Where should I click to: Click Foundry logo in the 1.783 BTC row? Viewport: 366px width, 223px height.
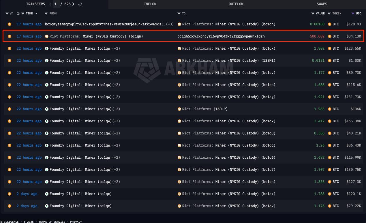coord(47,194)
